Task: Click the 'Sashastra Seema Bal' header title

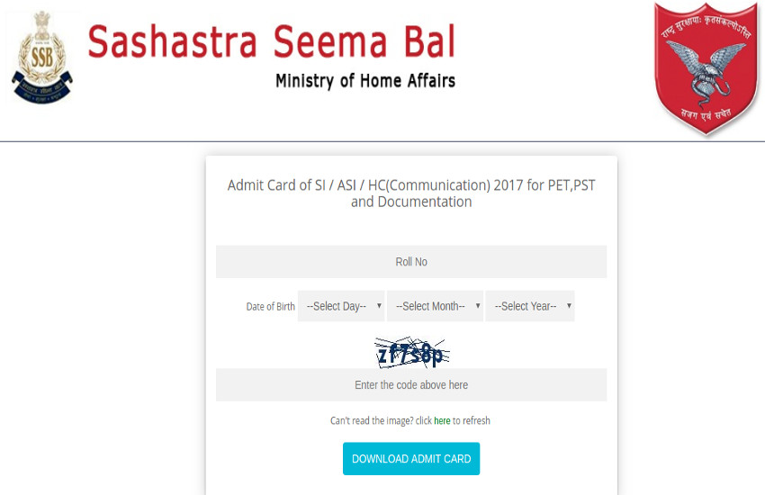Action: pyautogui.click(x=271, y=41)
